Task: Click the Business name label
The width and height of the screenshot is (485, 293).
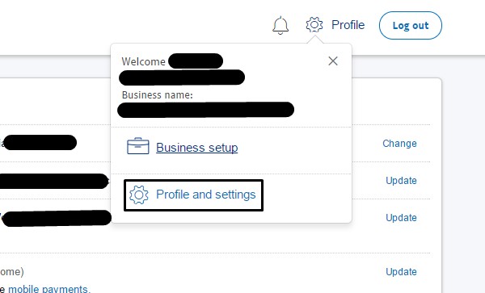Action: click(x=158, y=94)
